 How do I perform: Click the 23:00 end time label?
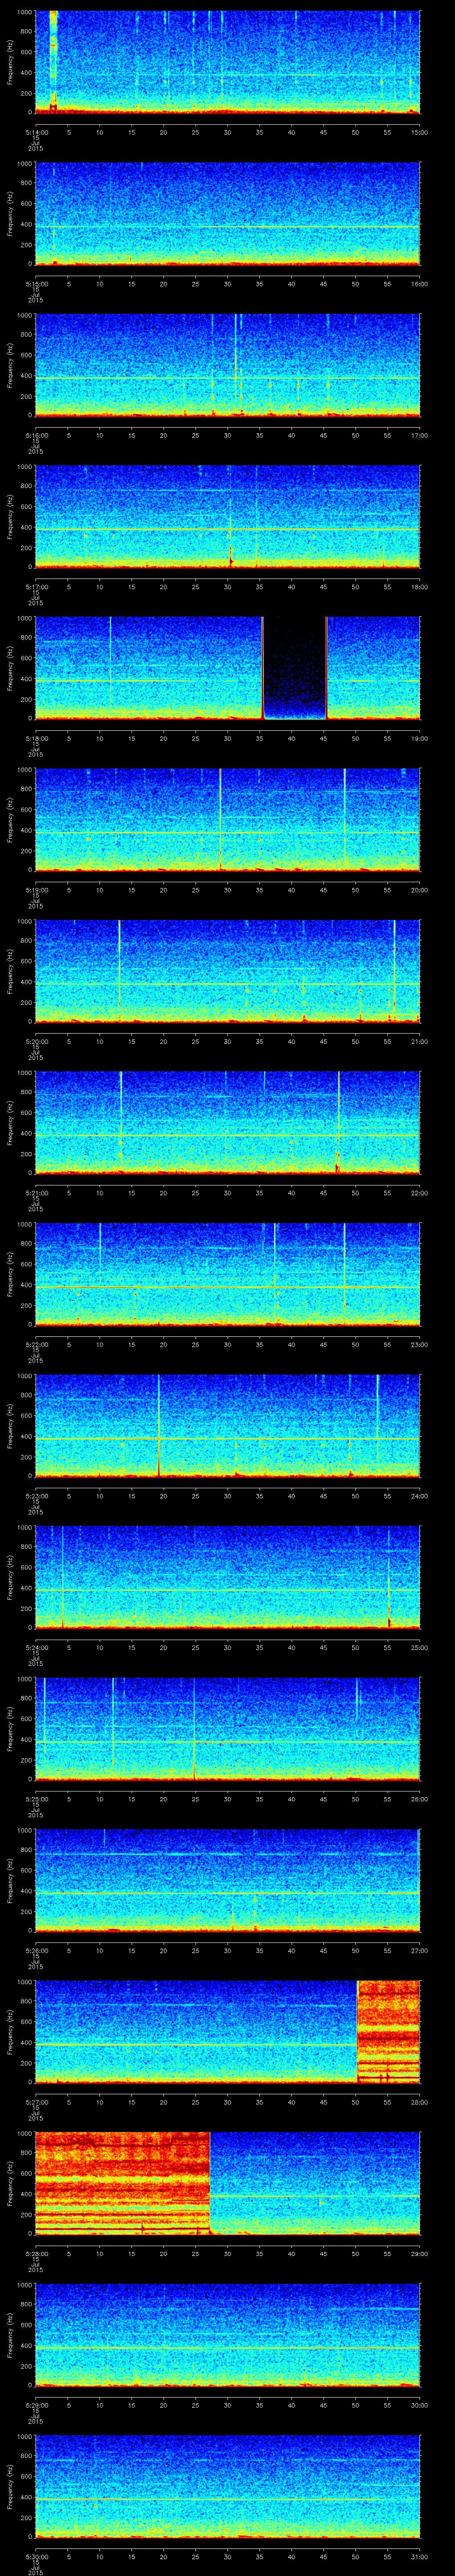click(x=419, y=1345)
